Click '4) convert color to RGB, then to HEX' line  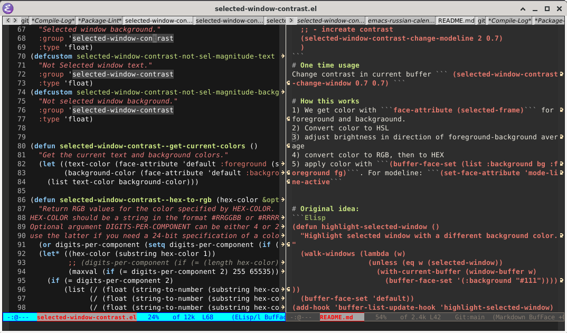[x=368, y=155]
